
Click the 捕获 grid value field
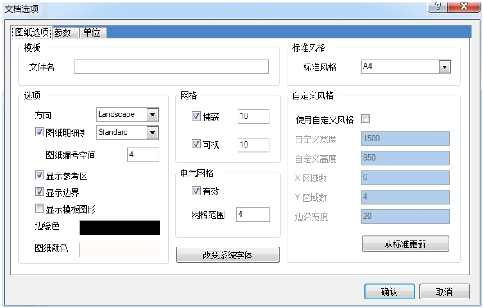[253, 117]
